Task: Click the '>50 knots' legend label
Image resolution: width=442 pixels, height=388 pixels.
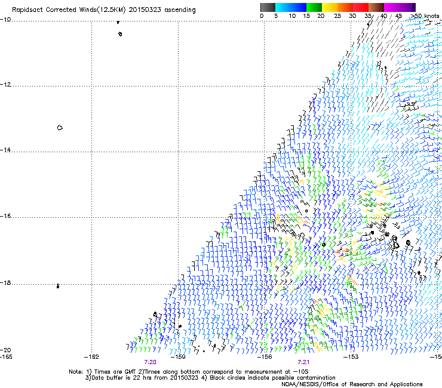Action: pos(425,16)
